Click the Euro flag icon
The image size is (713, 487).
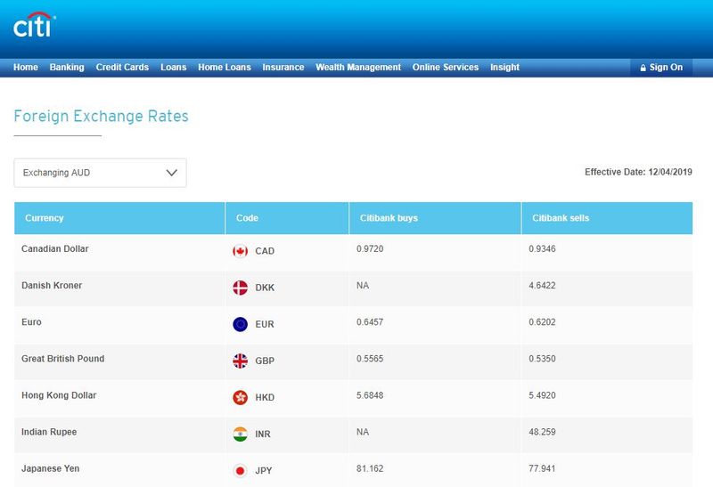(x=240, y=324)
